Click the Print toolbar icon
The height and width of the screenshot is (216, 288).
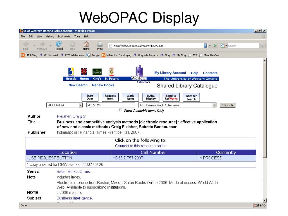pyautogui.click(x=100, y=44)
